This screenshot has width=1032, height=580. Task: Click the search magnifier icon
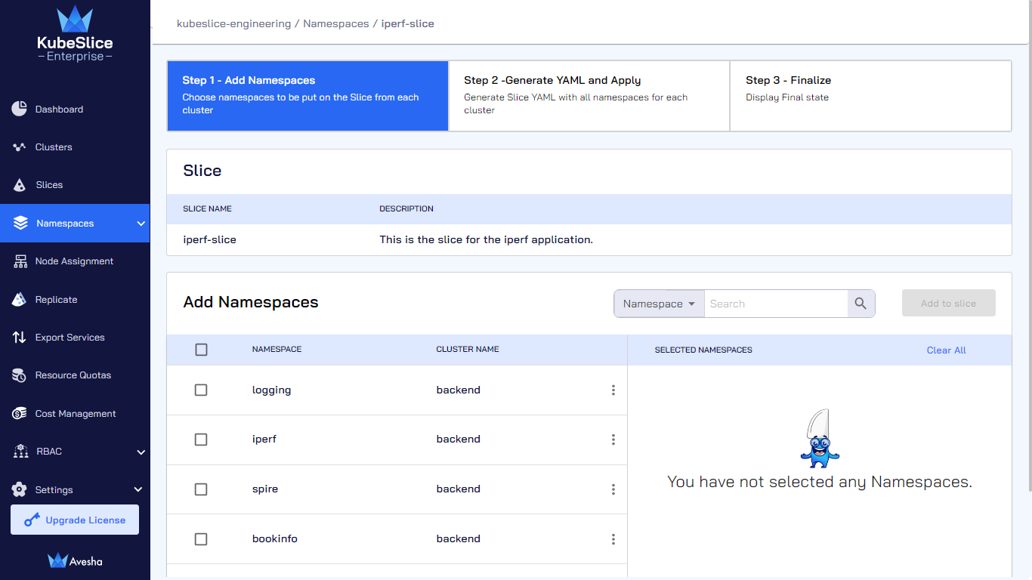pos(861,304)
